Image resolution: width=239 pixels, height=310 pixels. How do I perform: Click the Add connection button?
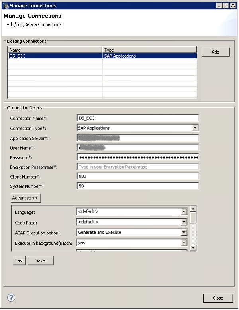[x=215, y=52]
